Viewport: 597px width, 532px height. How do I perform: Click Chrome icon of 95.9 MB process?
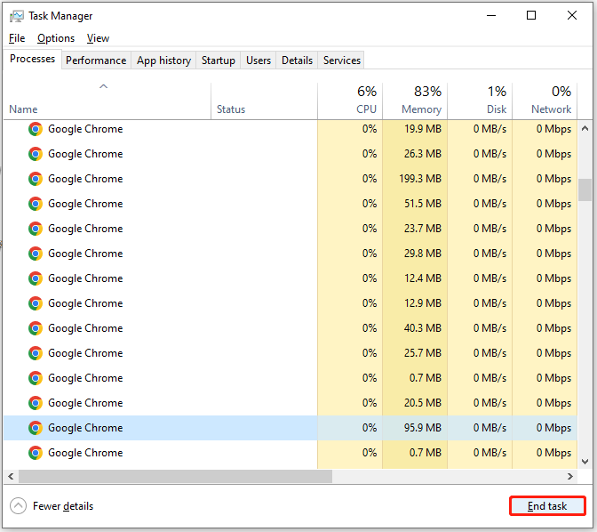click(x=36, y=428)
